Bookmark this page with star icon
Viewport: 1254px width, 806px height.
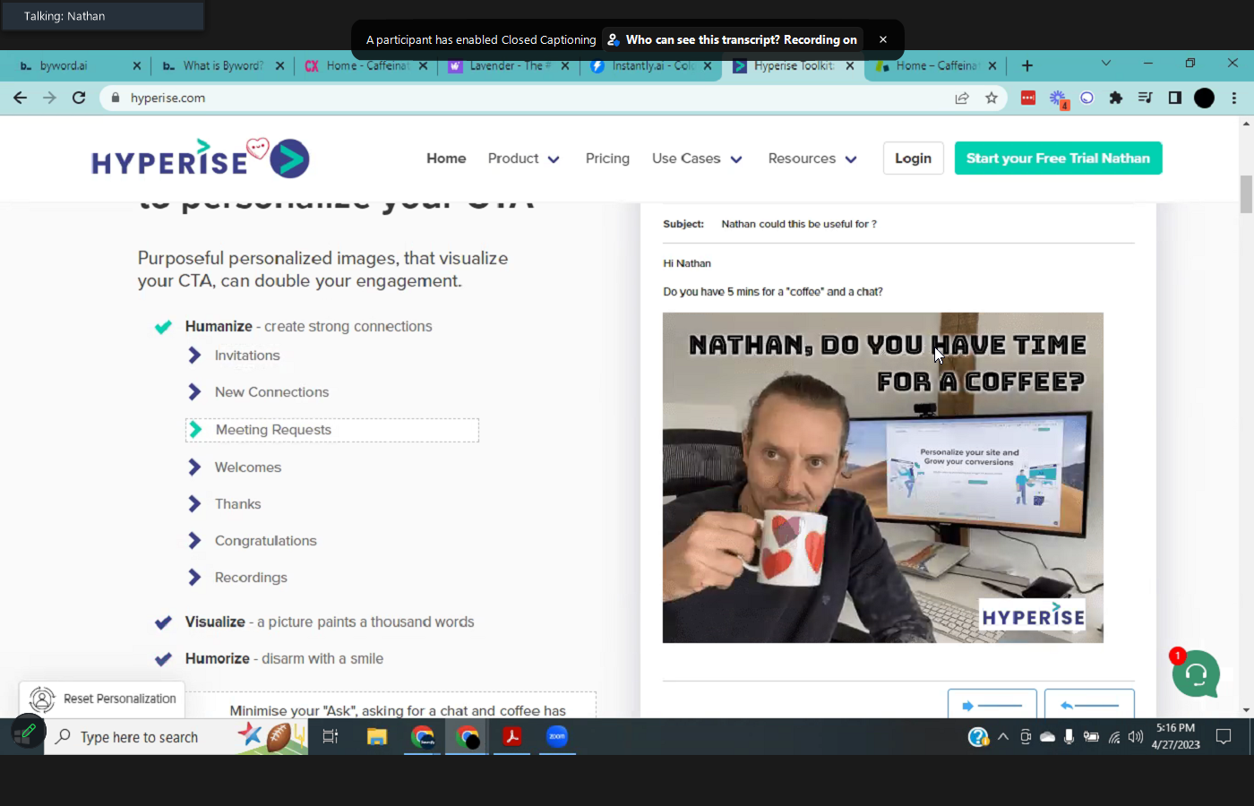coord(991,98)
